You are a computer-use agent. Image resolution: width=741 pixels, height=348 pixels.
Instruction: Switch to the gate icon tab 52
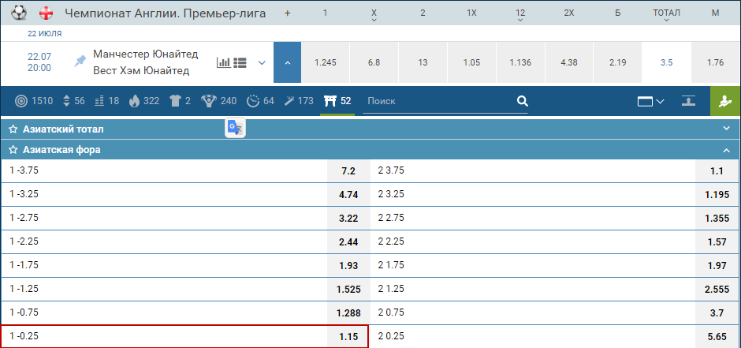337,101
